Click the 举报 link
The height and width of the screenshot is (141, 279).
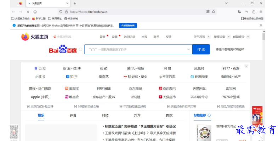[144, 37]
